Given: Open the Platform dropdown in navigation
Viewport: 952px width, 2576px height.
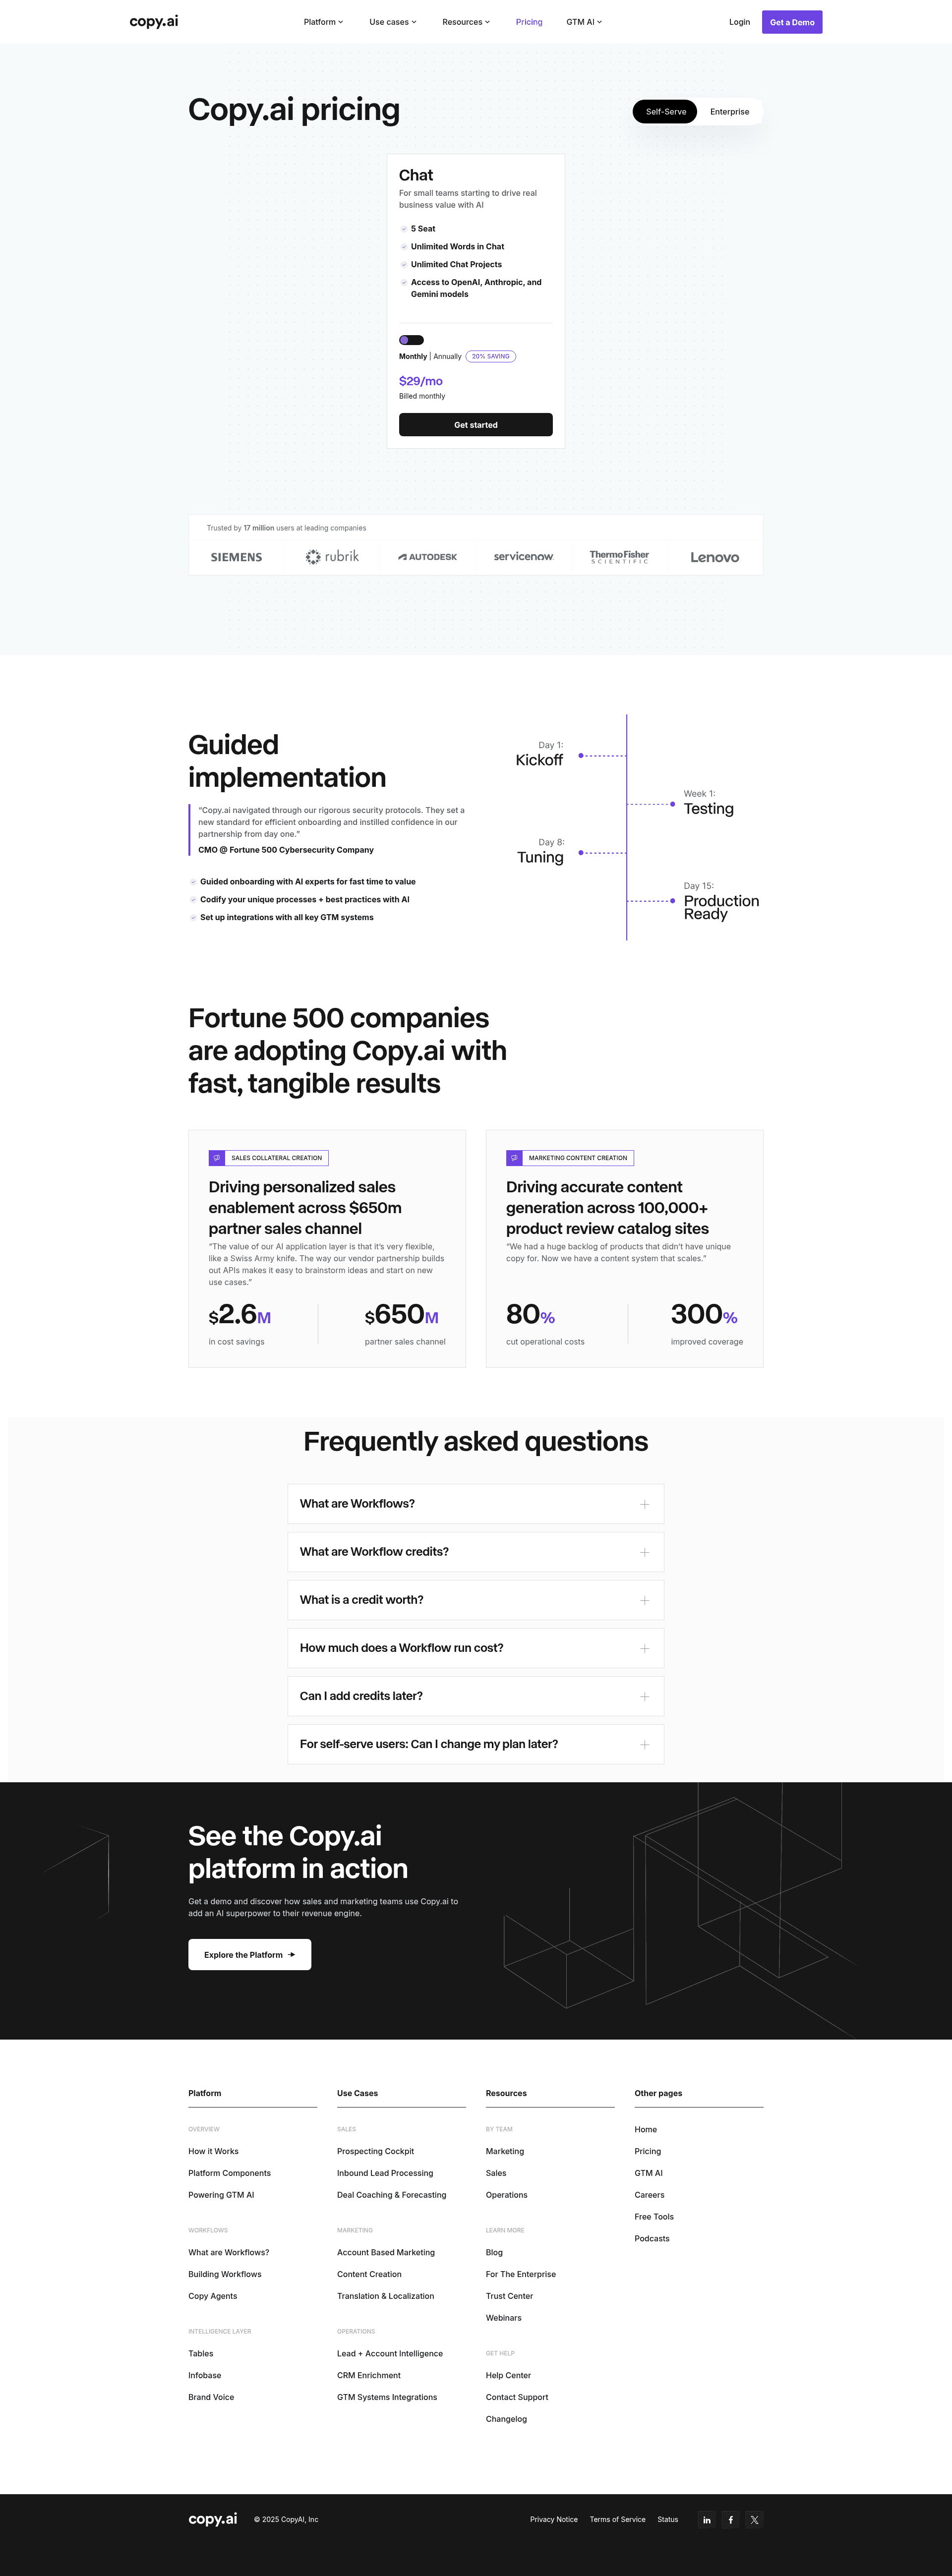Looking at the screenshot, I should point(323,22).
